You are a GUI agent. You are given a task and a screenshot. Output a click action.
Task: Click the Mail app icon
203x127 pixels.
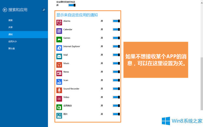59,56
